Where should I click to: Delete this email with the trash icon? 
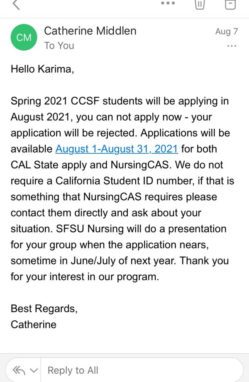pos(200,5)
